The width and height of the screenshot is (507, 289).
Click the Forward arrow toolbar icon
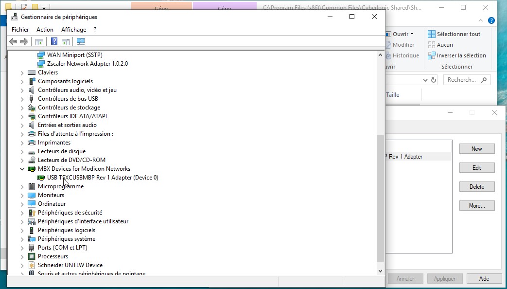24,41
